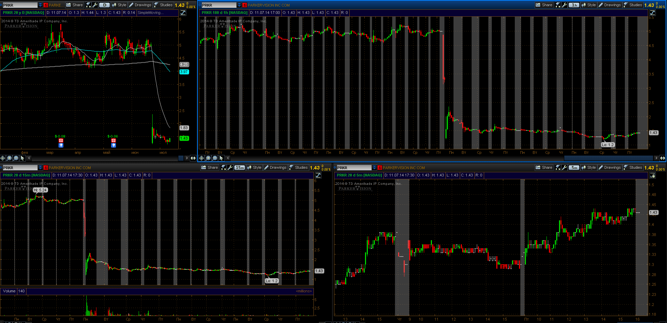Viewport: 667px width, 323px height.
Task: Click right scroll arrow under 1h chart
Action: point(656,158)
